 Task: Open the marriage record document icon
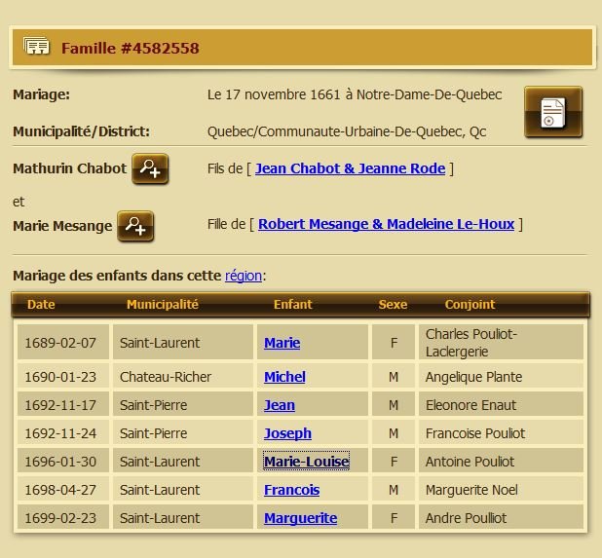(x=553, y=112)
